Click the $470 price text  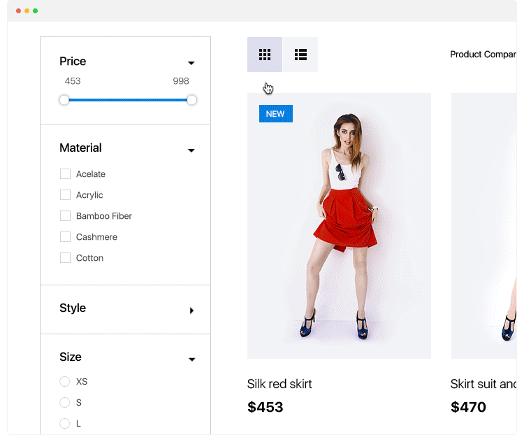point(468,407)
